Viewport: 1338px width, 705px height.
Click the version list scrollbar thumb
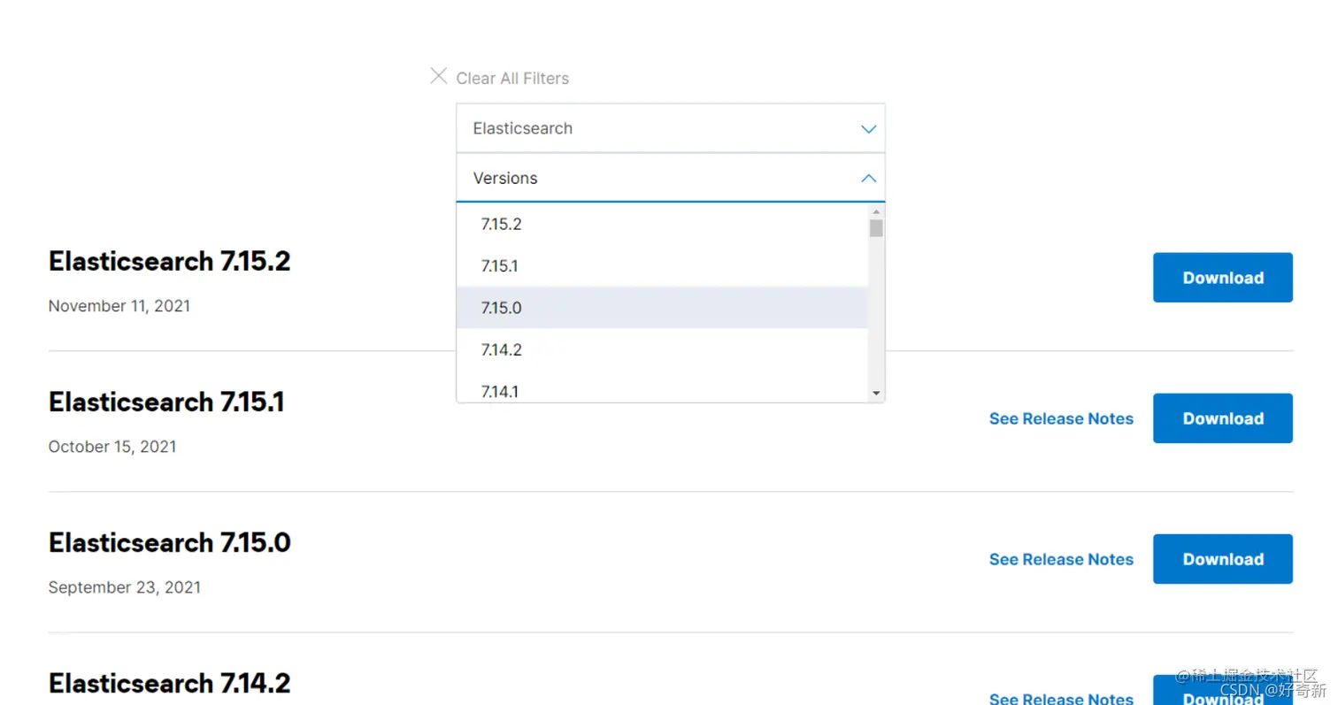(876, 228)
